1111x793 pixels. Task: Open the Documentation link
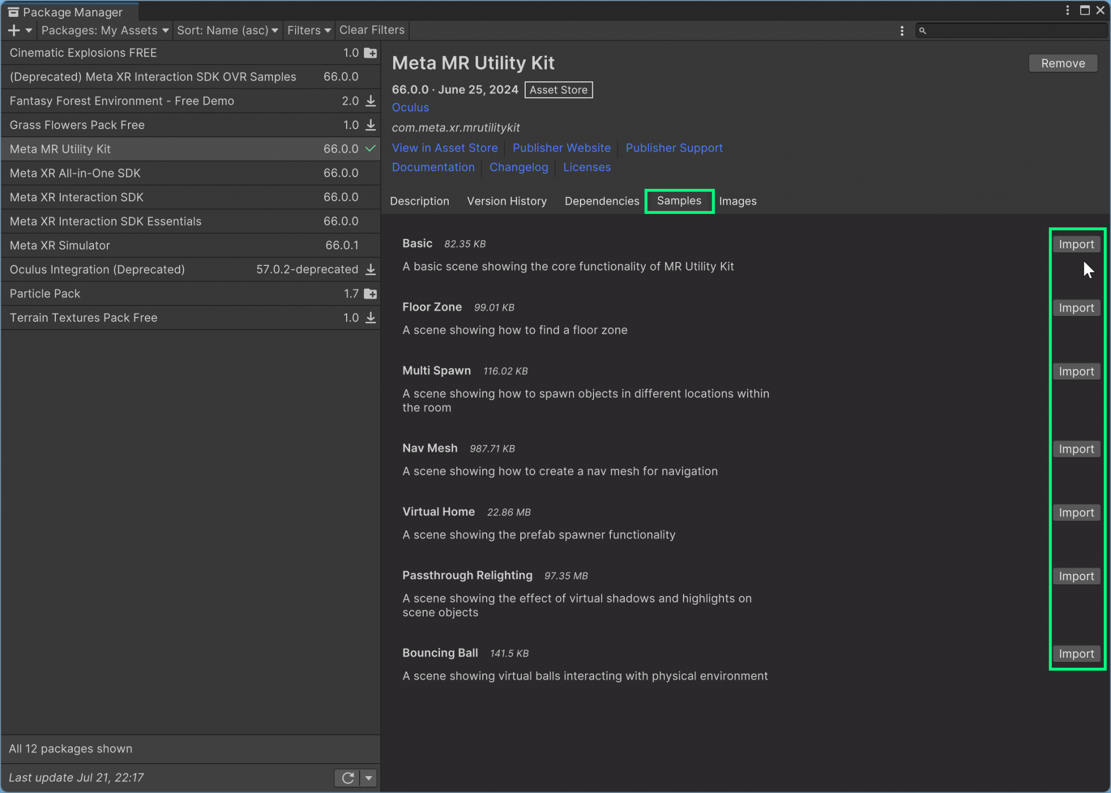(433, 167)
